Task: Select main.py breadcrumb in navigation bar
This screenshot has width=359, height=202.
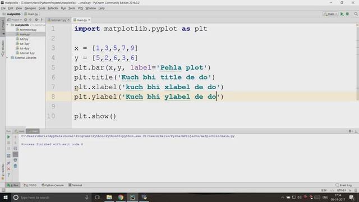Action: (x=31, y=14)
